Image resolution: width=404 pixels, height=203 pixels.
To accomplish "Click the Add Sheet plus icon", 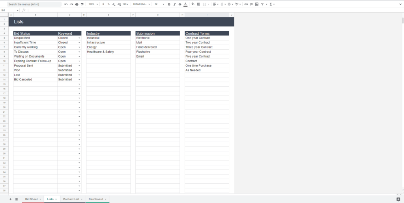I will [x=10, y=199].
